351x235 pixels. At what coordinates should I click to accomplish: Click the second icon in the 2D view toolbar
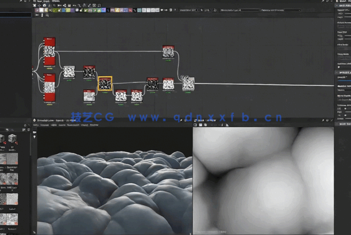click(200, 125)
